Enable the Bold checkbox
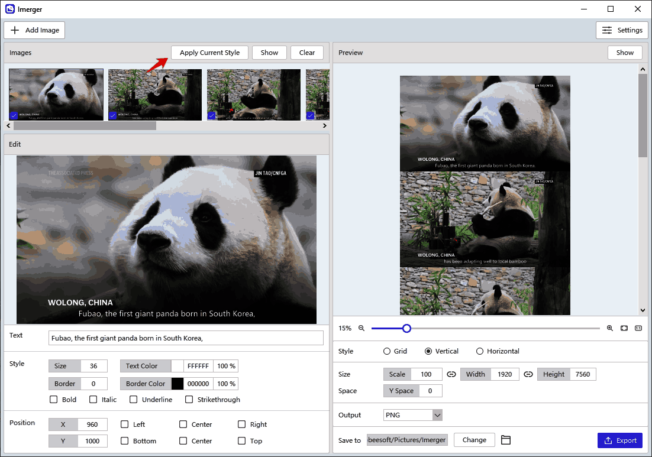Screen dimensions: 652x457 [x=54, y=400]
